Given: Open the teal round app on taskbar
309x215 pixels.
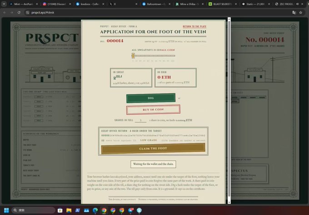Looking at the screenshot, I should coord(139,210).
